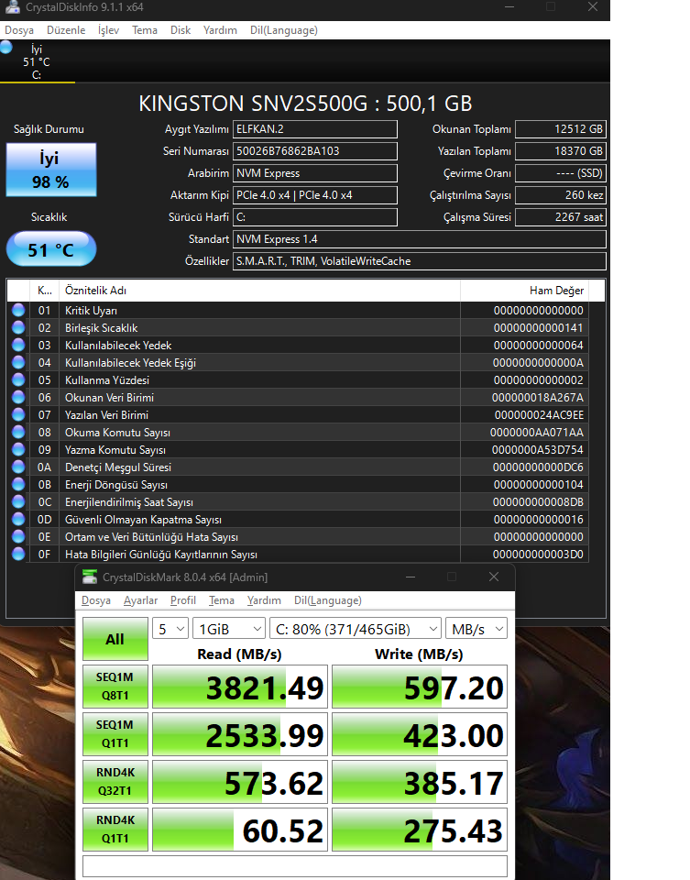Open Tema menu in CrystalDiskMark
The height and width of the screenshot is (880, 690).
tap(222, 600)
